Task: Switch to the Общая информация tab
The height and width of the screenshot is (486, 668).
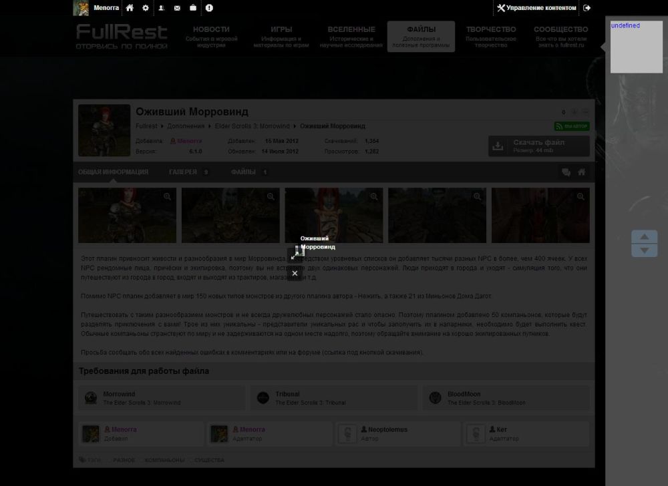Action: (114, 172)
